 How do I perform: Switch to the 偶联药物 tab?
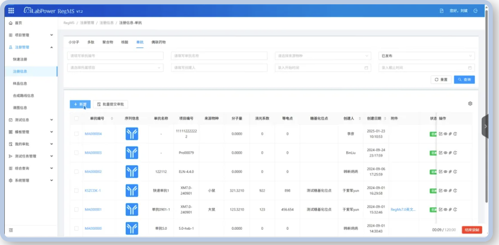[158, 42]
